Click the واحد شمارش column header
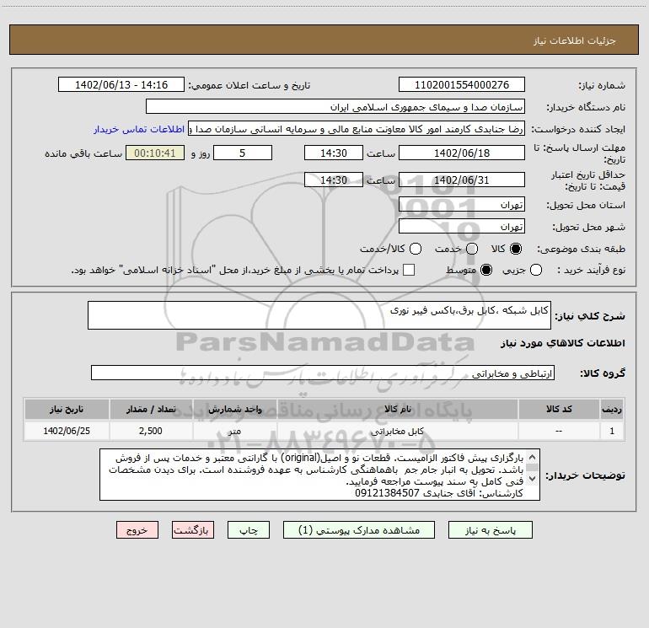The height and width of the screenshot is (628, 649). tap(234, 409)
